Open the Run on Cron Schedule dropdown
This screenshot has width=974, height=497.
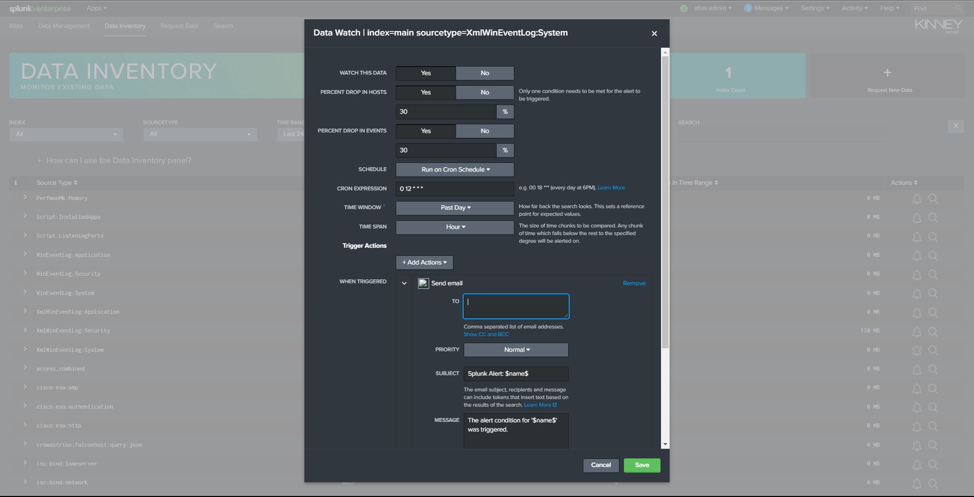(454, 169)
